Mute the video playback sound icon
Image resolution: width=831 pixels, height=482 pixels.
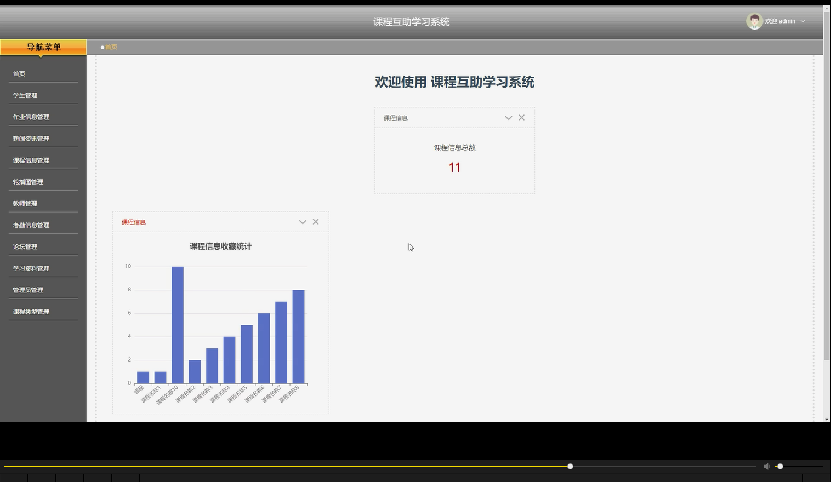(767, 466)
